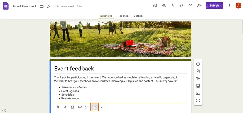Apply numbered list formatting
Screen dimensions: 243x113
tap(87, 107)
